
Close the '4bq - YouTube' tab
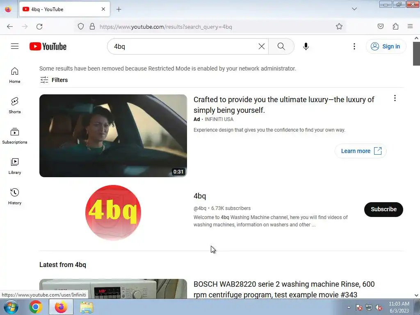[103, 9]
